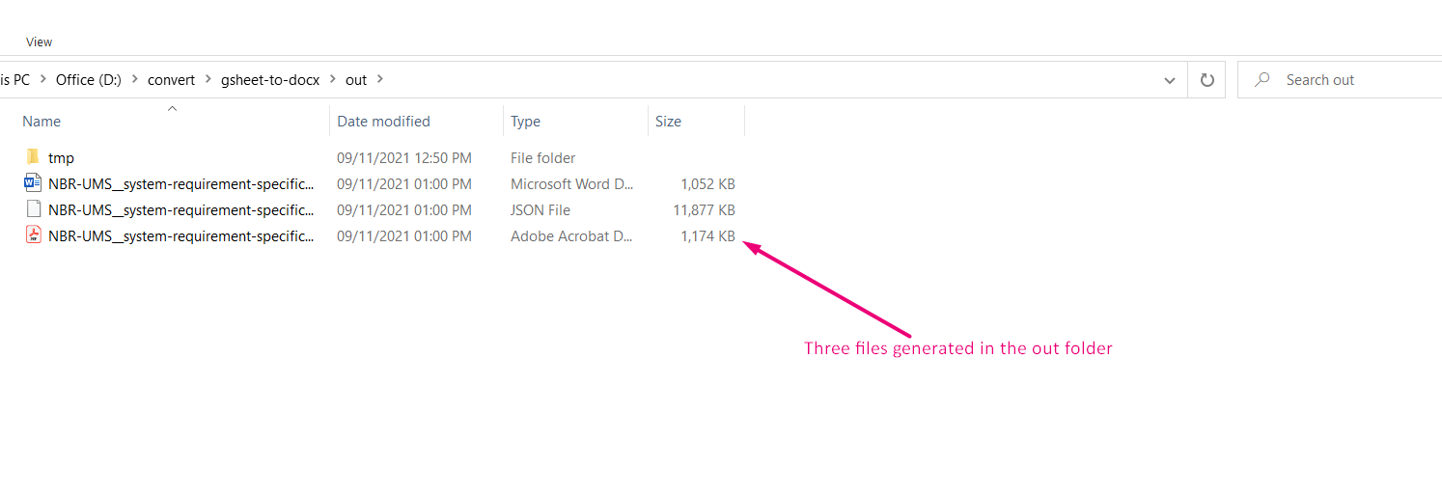Expand chevron after gsheet-to-docx breadcrumb
The width and height of the screenshot is (1442, 496).
coord(333,80)
